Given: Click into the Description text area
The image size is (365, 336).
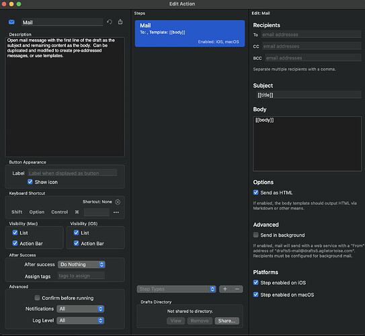Looking at the screenshot, I should tap(65, 97).
